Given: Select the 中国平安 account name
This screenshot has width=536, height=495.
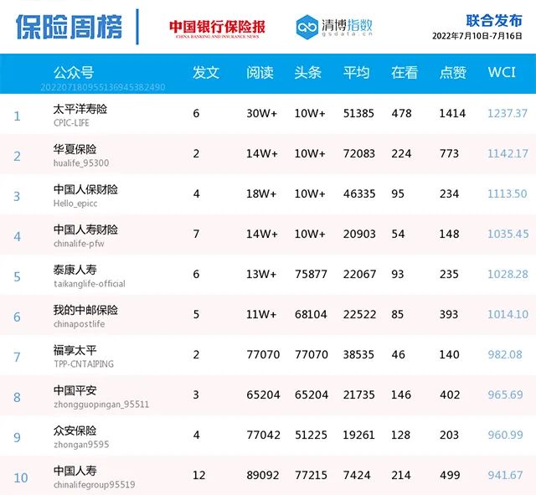Looking at the screenshot, I should [x=75, y=390].
